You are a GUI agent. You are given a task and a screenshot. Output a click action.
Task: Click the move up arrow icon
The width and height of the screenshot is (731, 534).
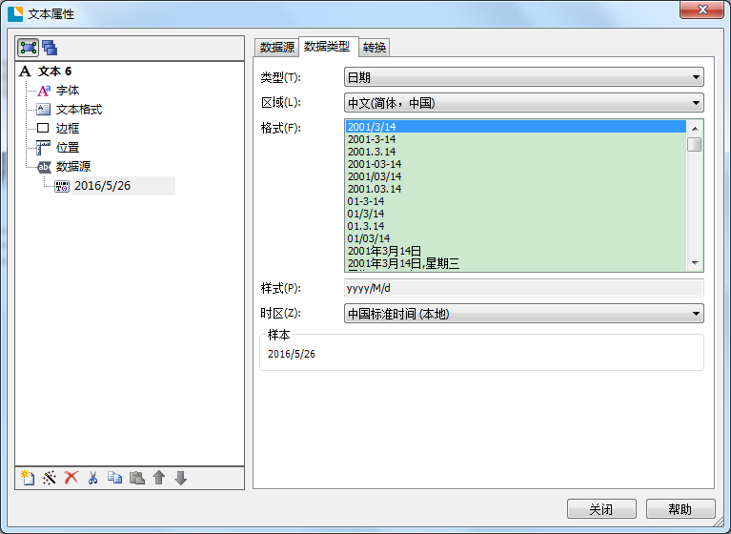click(x=159, y=478)
